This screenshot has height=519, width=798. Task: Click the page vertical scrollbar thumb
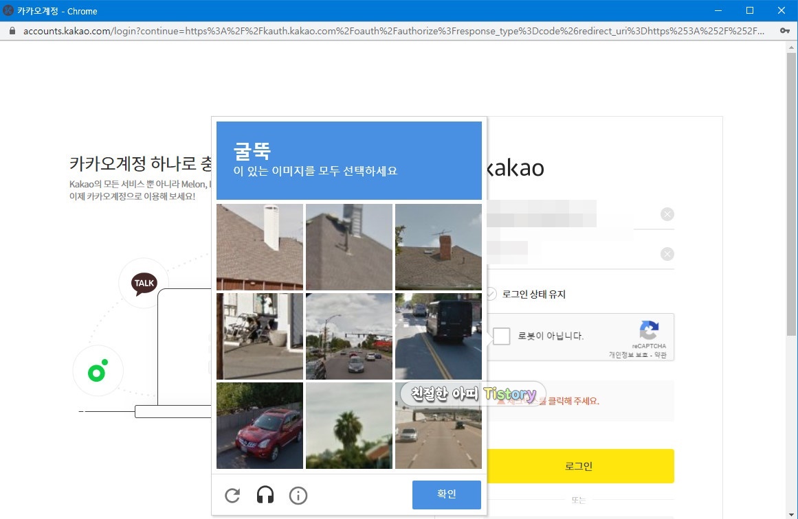pyautogui.click(x=791, y=193)
